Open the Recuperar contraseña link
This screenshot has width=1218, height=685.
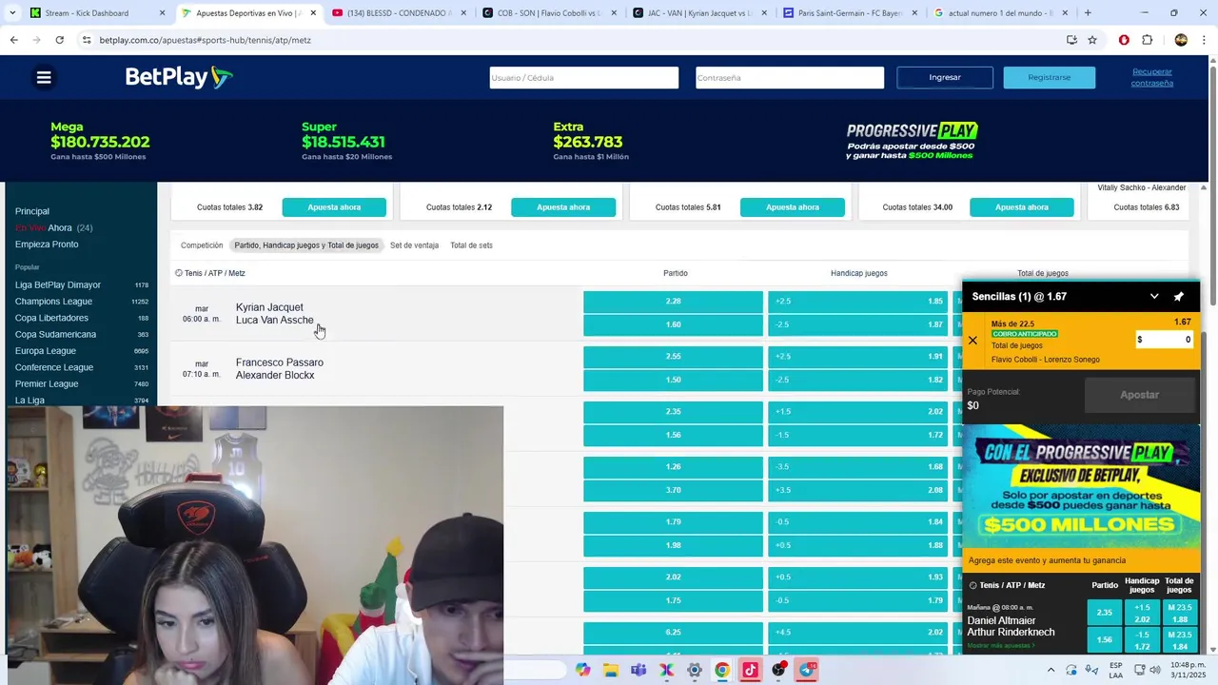(x=1151, y=78)
